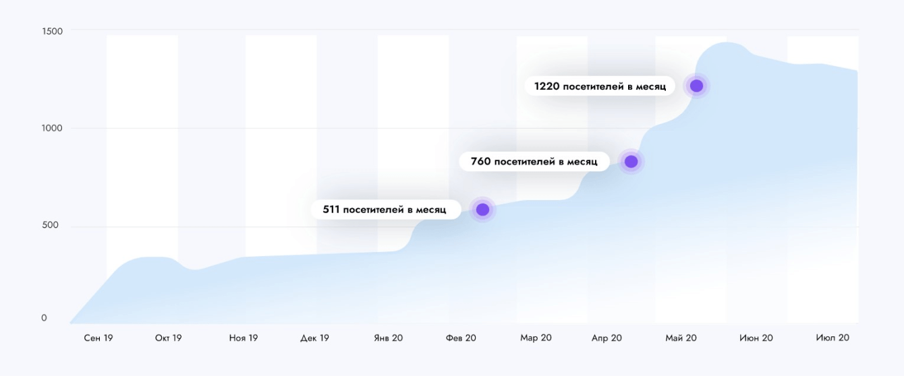This screenshot has width=904, height=376.
Task: Select the '511 посетителей в месяц' tooltip
Action: (x=385, y=210)
